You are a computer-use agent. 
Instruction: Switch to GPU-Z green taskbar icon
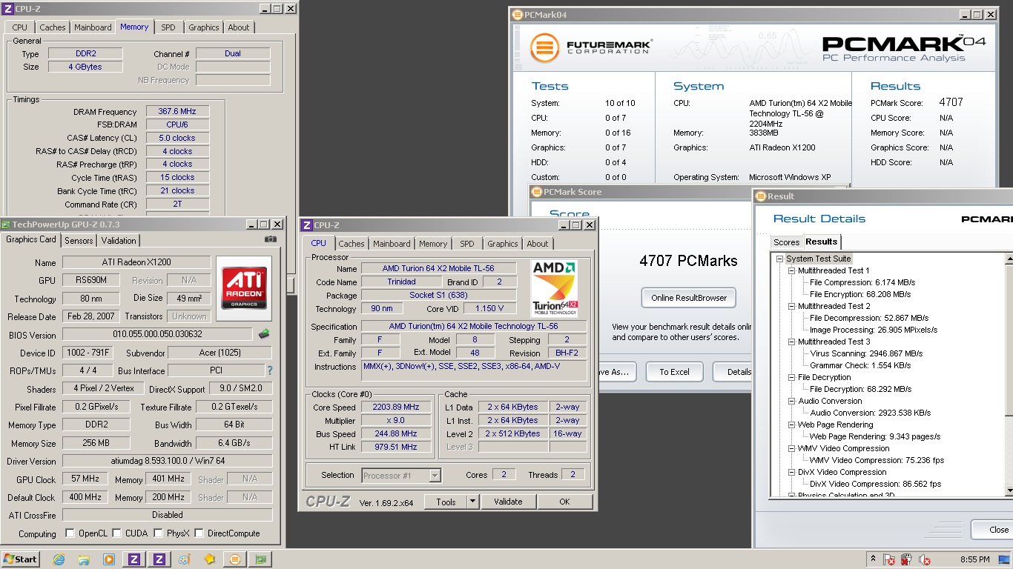click(x=260, y=559)
